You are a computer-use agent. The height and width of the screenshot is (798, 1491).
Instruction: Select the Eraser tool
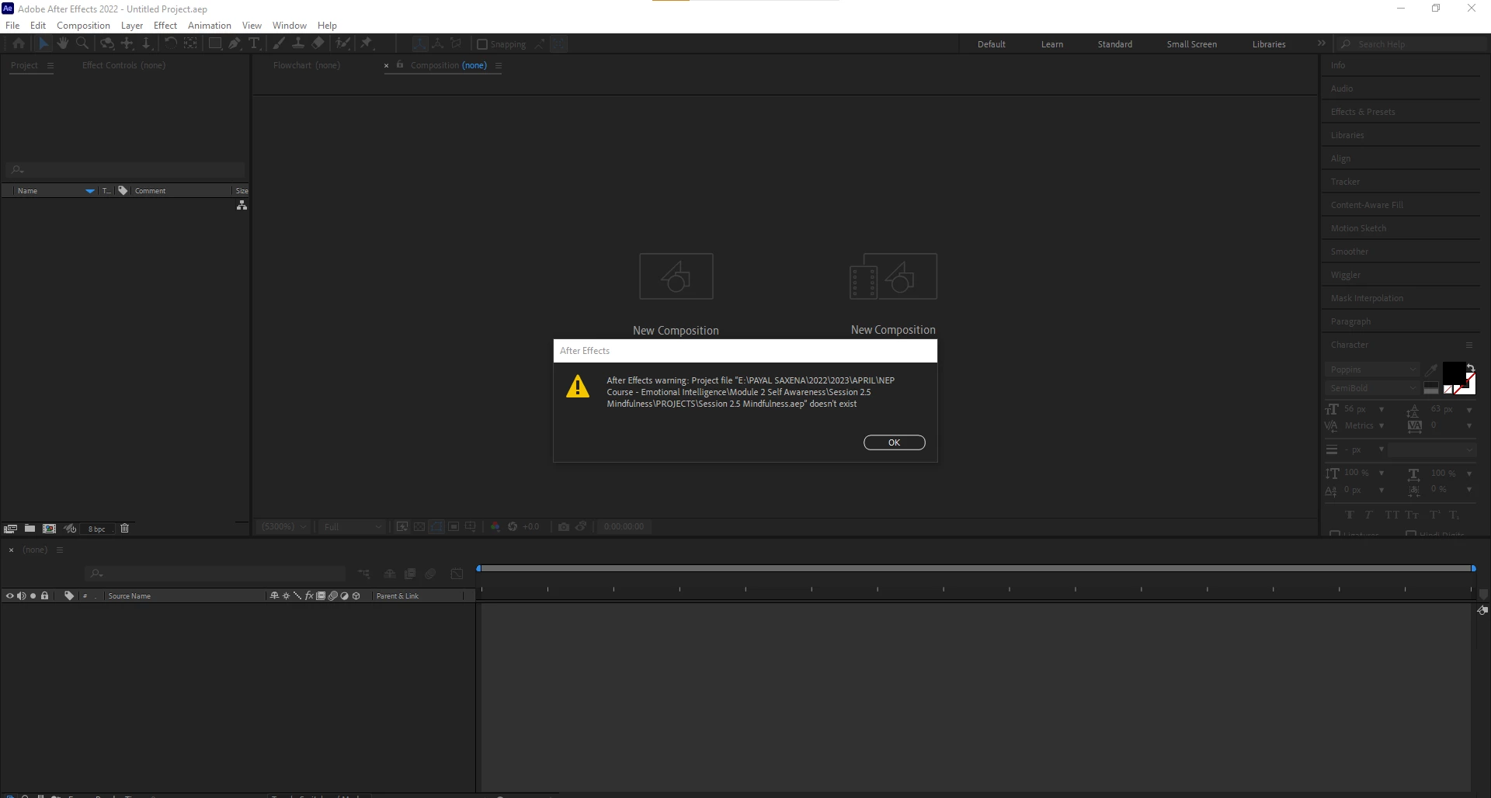click(x=318, y=43)
